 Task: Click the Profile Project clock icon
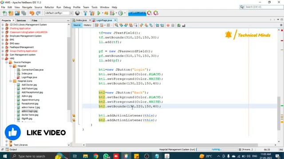click(x=120, y=13)
